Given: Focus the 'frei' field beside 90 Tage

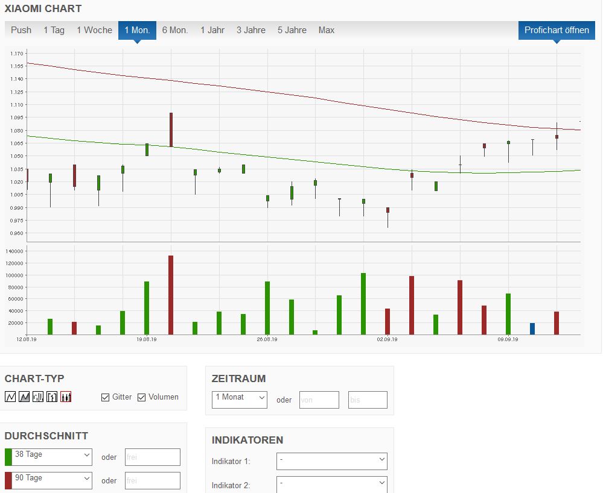Looking at the screenshot, I should click(x=153, y=480).
